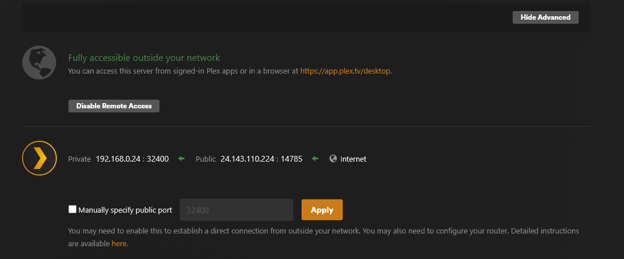Click the Hide Advanced button
The width and height of the screenshot is (624, 259).
coord(545,17)
